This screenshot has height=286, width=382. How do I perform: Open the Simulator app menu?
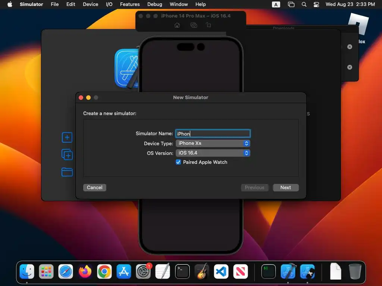tap(31, 4)
